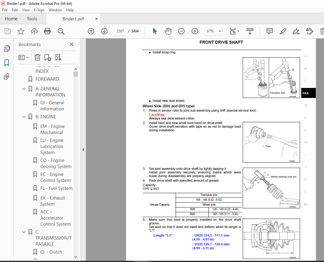
Task: Open the zoom level dropdown
Action: [x=220, y=31]
